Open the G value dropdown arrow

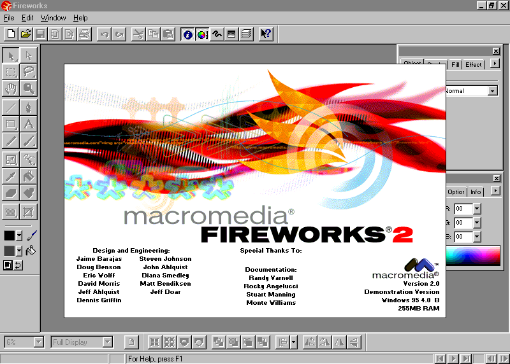tap(477, 223)
